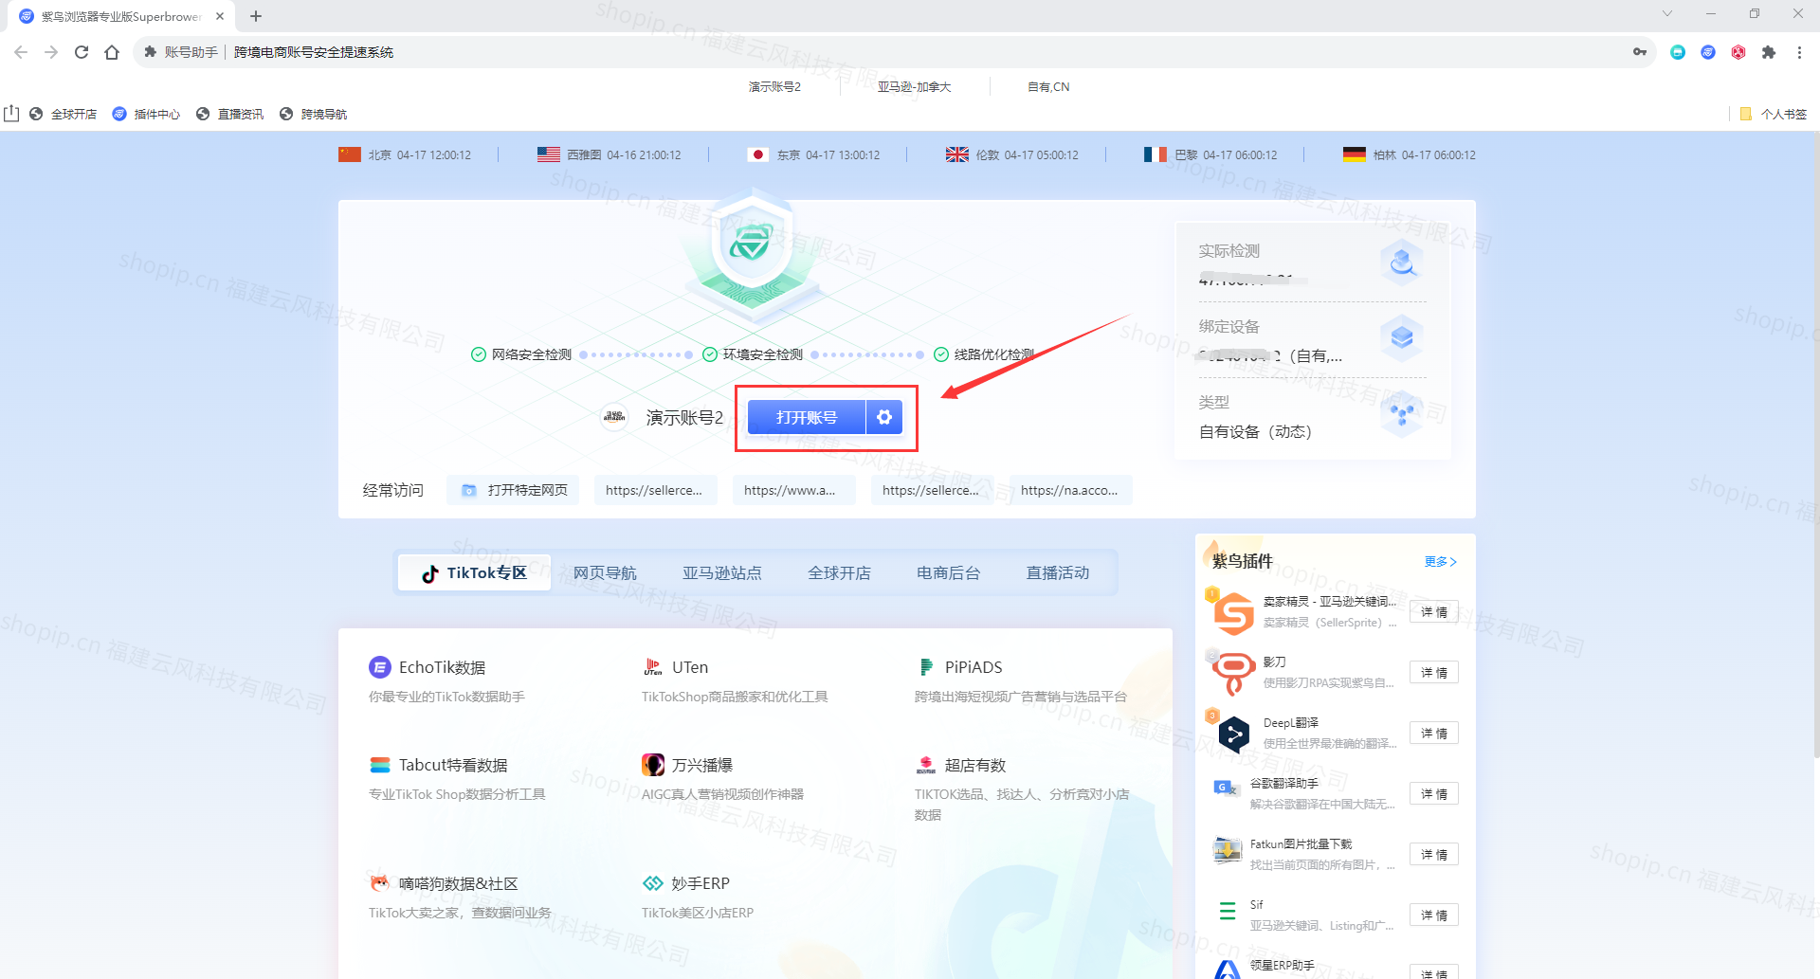
Task: Click the 自有,CN header item
Action: (x=1048, y=86)
